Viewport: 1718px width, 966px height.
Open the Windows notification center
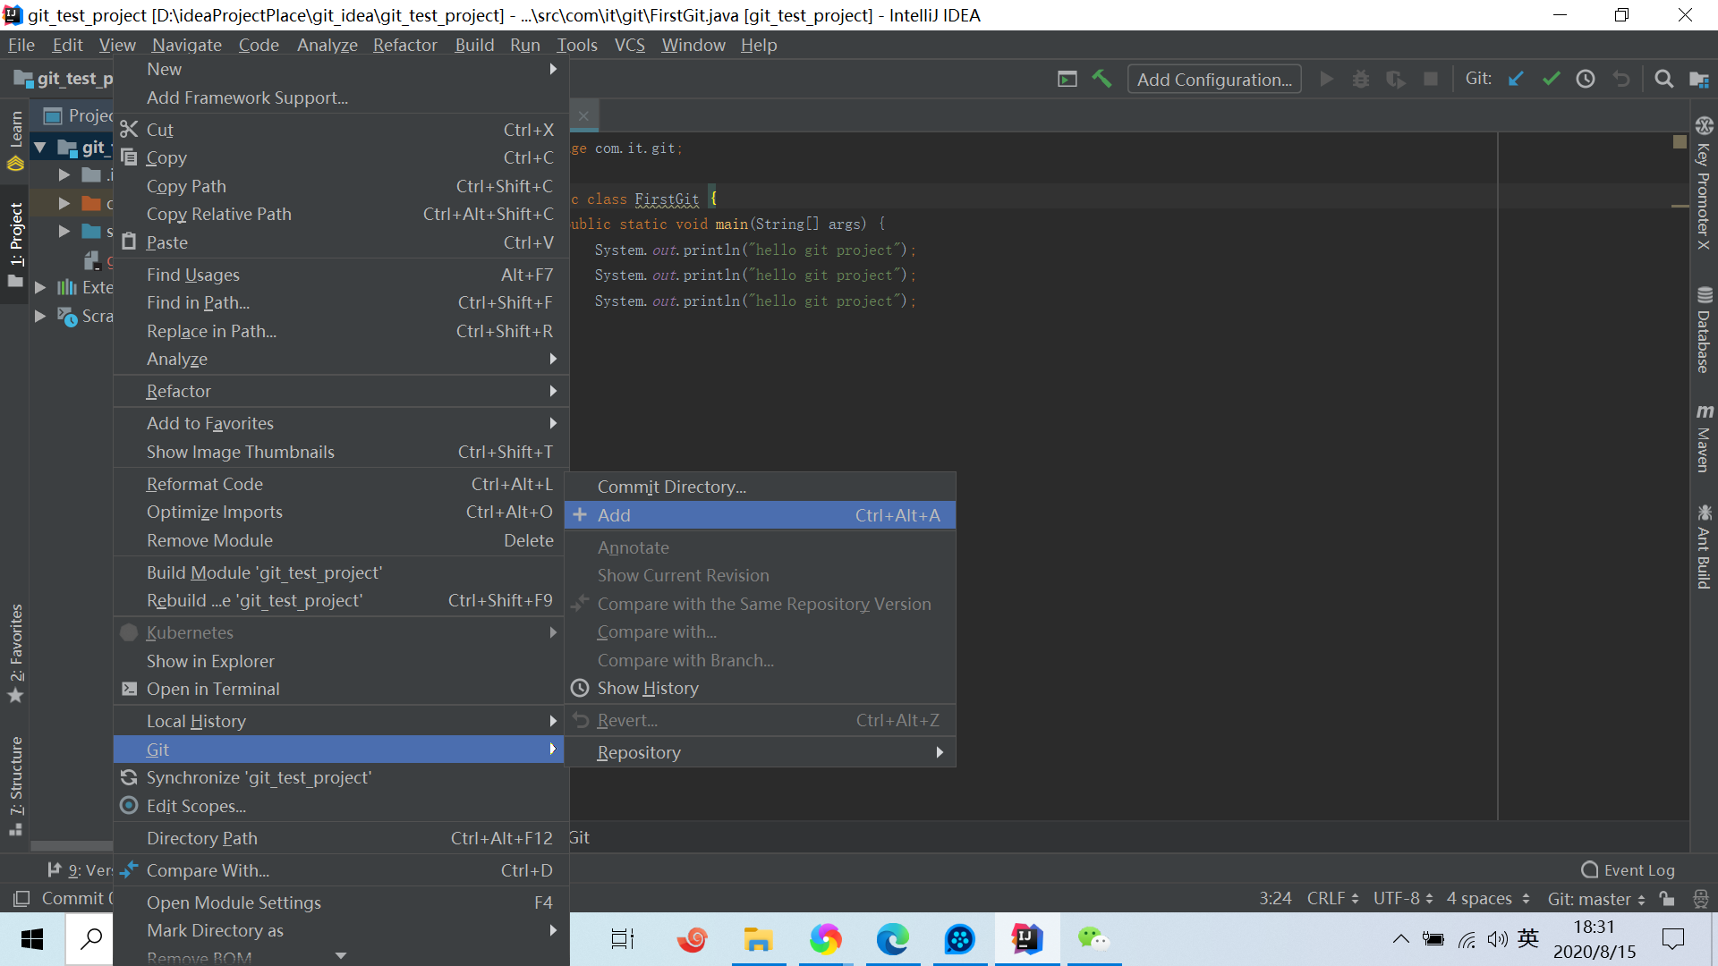coord(1672,939)
